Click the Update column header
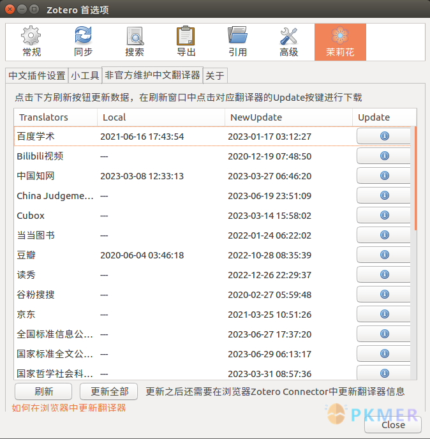430x439 pixels. [384, 117]
